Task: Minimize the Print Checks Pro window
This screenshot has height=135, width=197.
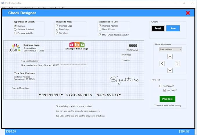Action: tap(176, 3)
